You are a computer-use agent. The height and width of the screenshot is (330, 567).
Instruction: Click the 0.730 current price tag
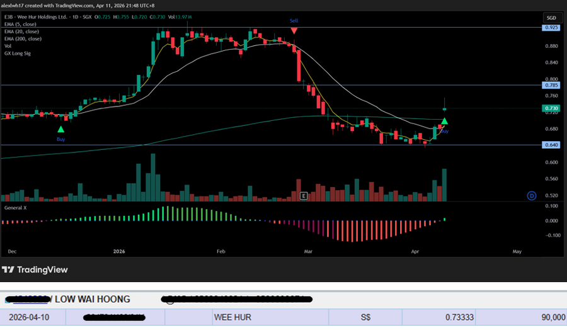point(551,108)
